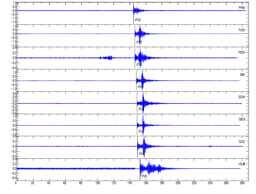Click the PPAH station label
This screenshot has width=256, height=194.
pos(242,7)
